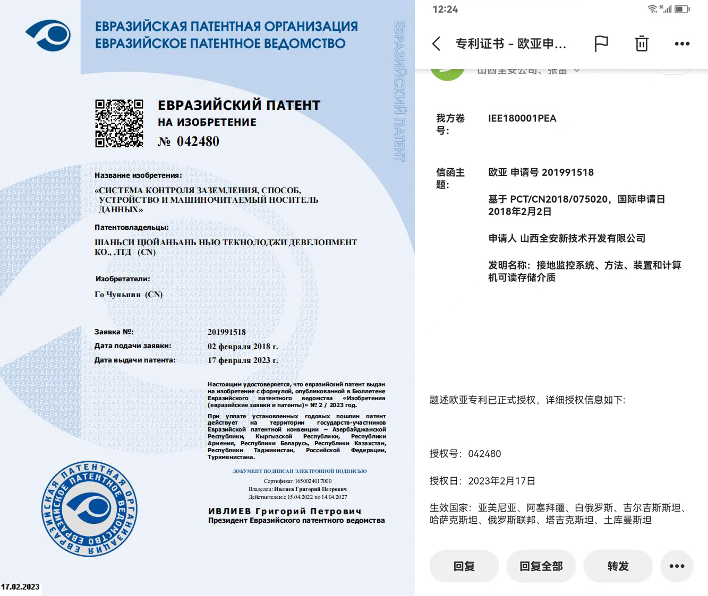Screen dimensions: 708x596
Task: Select 生效国家 countries list text
Action: 558,514
